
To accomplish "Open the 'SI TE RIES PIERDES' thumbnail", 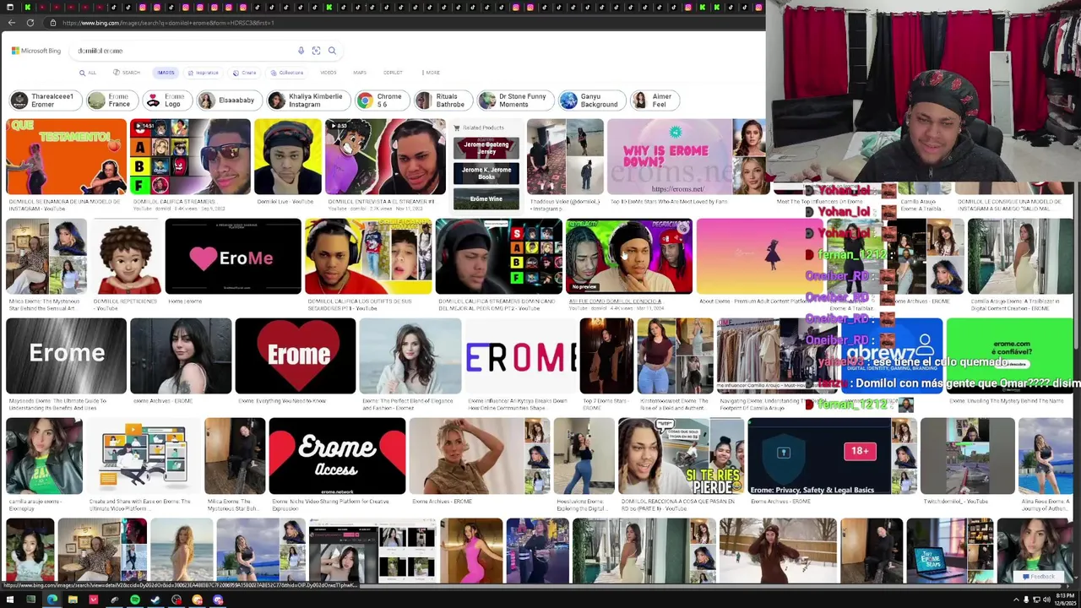I will pyautogui.click(x=681, y=456).
